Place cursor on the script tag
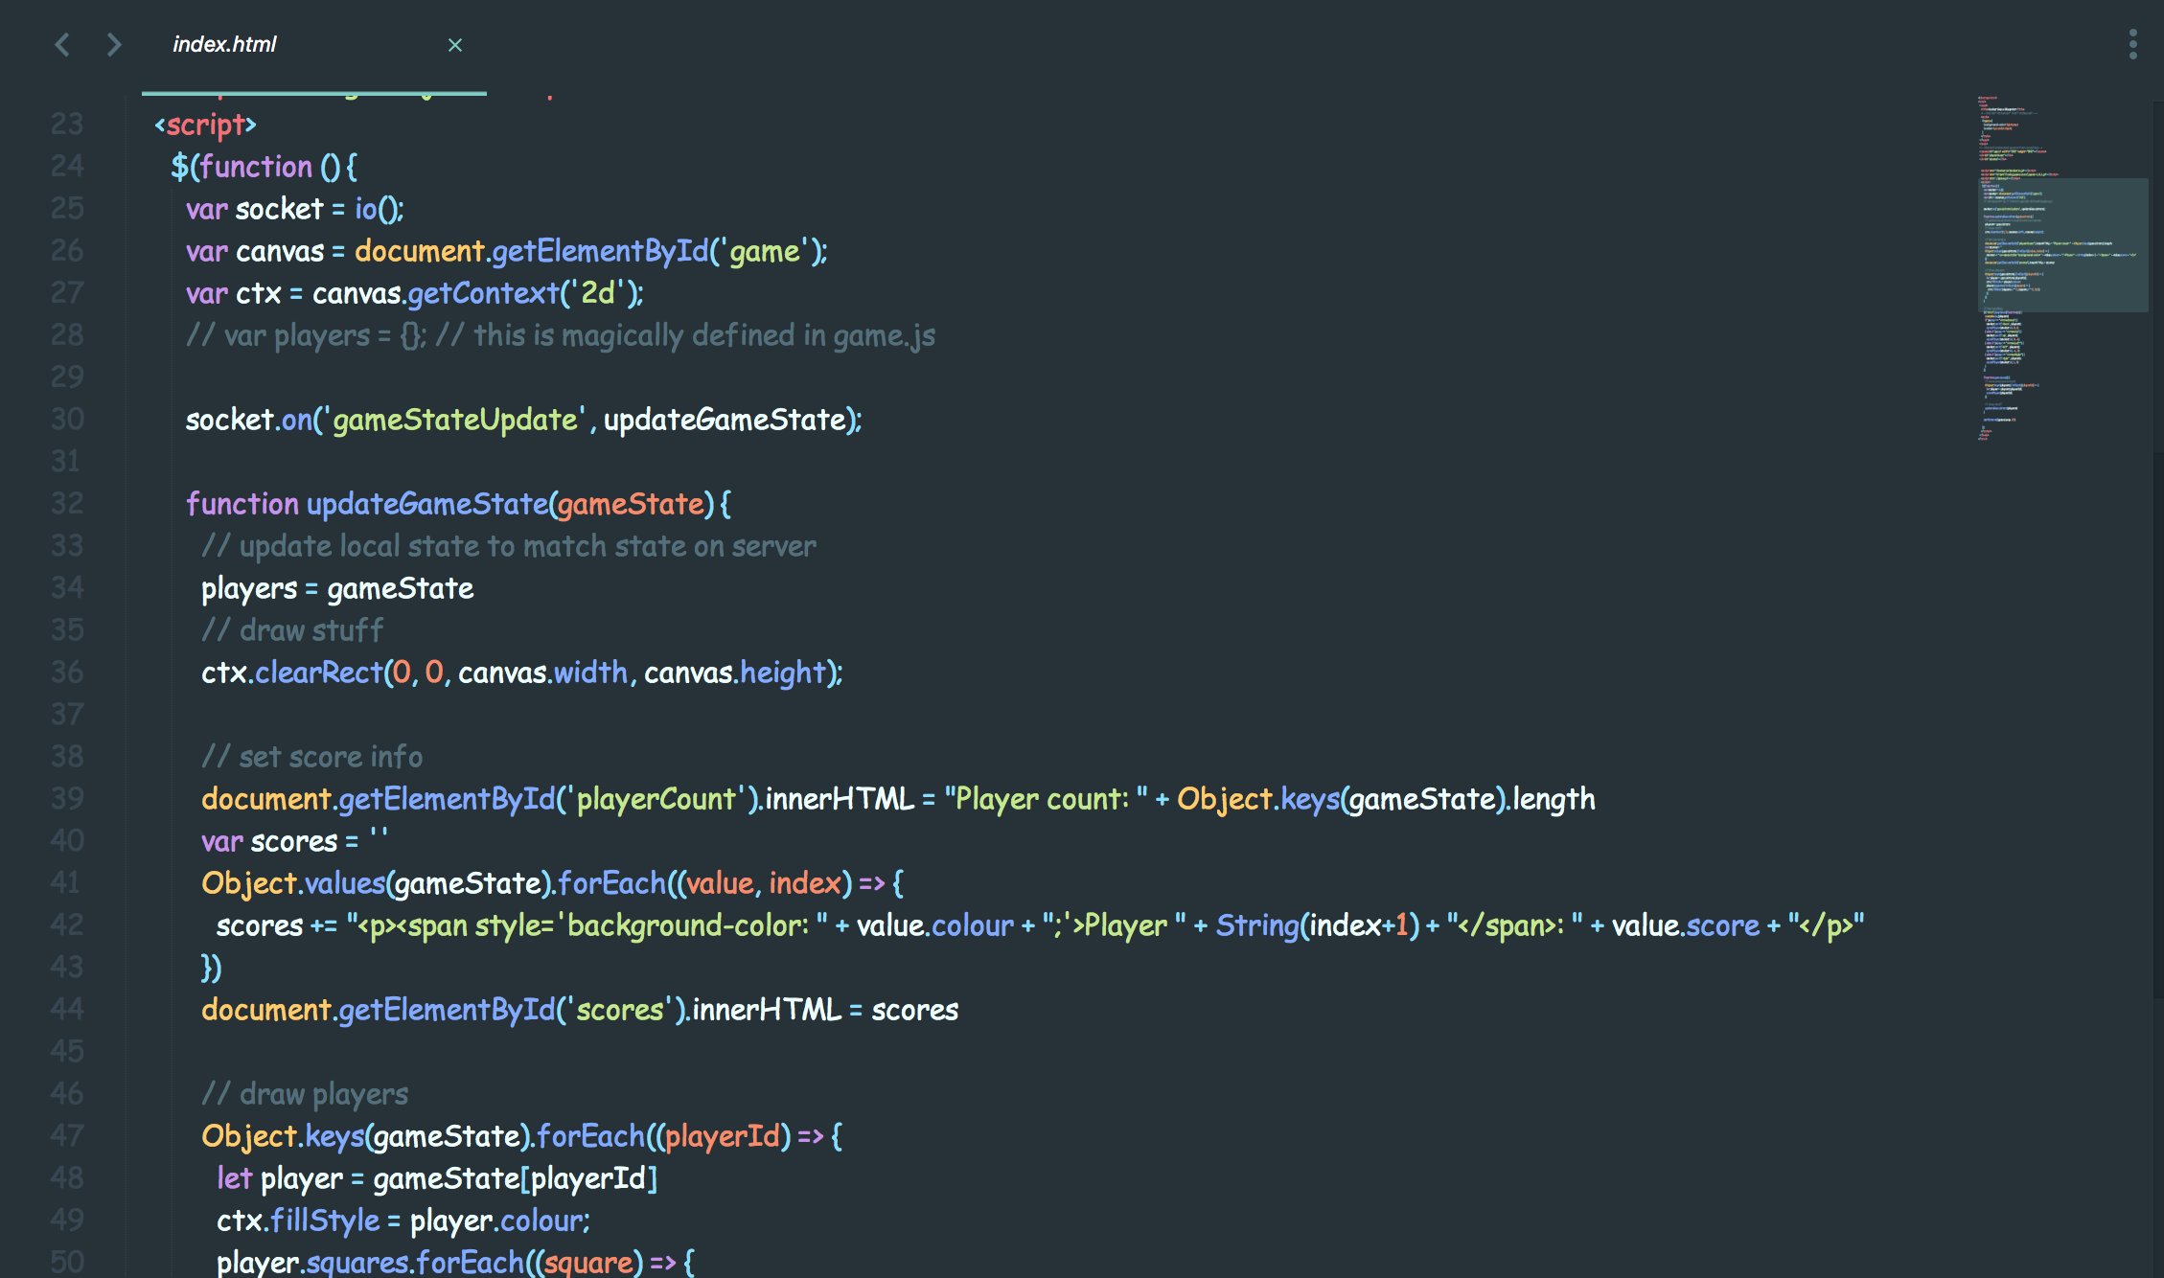The height and width of the screenshot is (1278, 2164). [206, 125]
